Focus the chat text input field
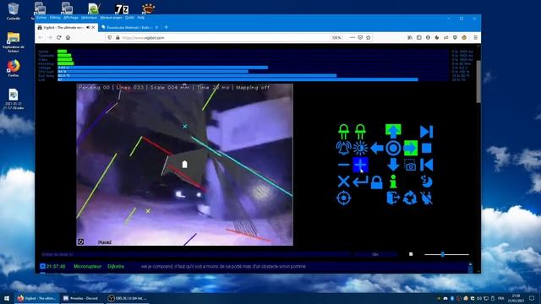541x304 pixels. [x=195, y=254]
